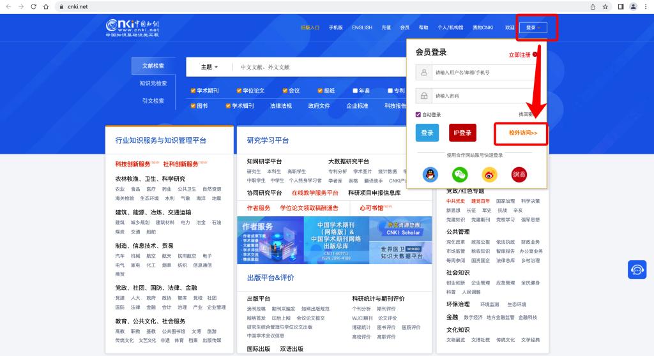Filter search by 政府文件
Screen dimensions: 654x356
(x=319, y=106)
